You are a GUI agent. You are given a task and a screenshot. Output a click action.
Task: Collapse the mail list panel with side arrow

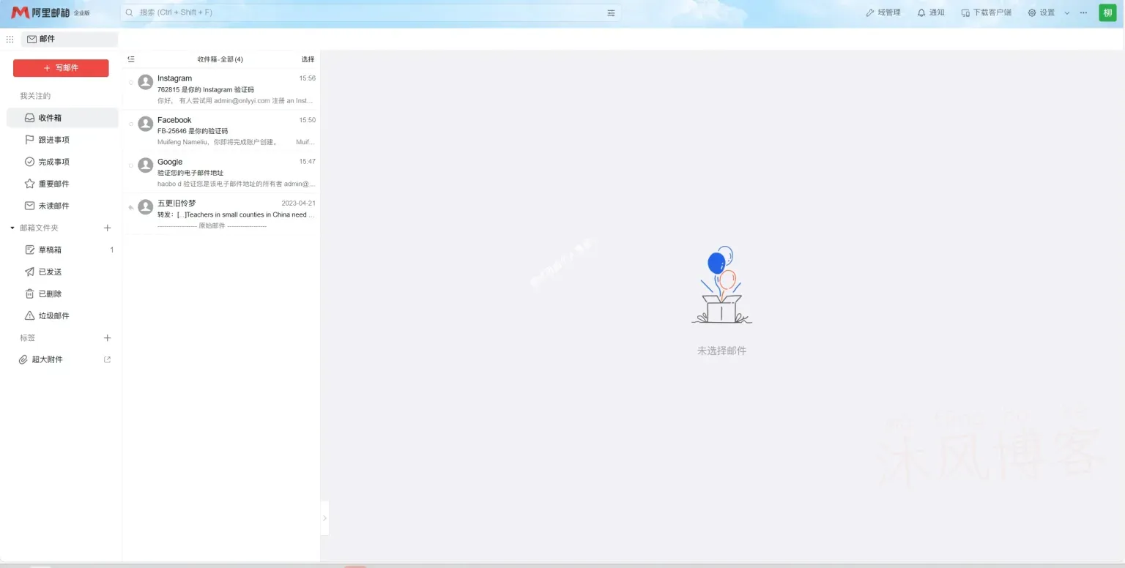pyautogui.click(x=324, y=518)
